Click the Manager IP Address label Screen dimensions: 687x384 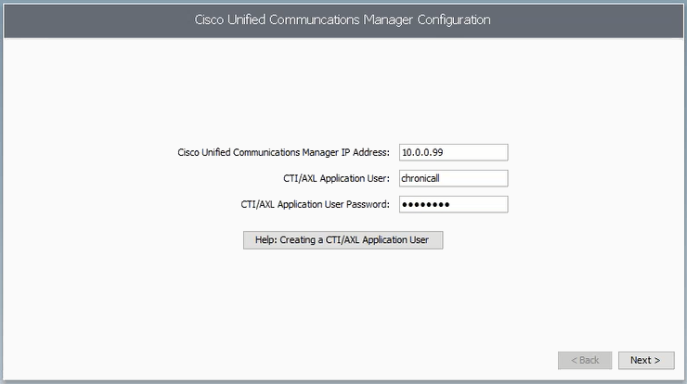pyautogui.click(x=283, y=152)
